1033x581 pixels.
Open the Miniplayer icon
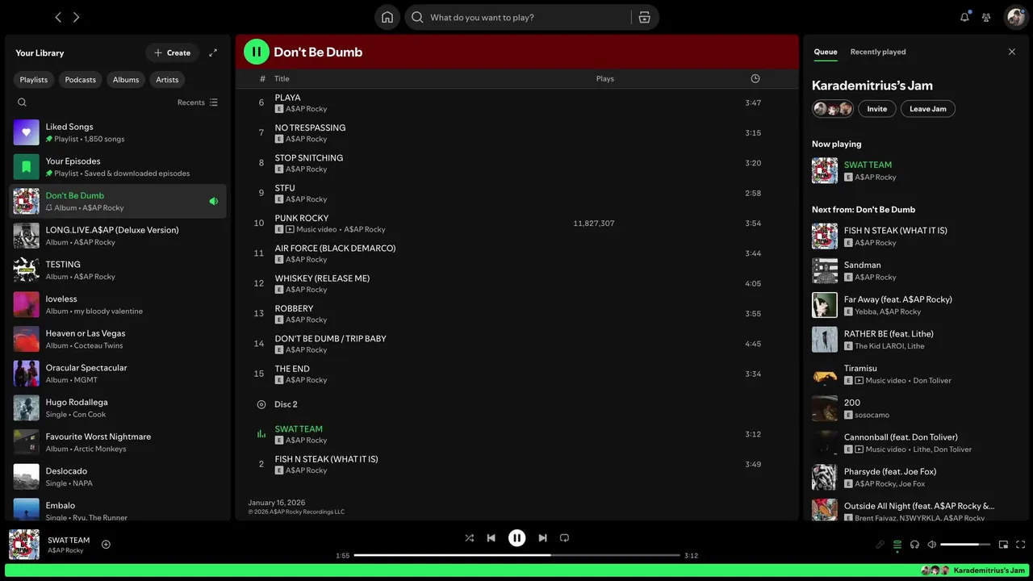tap(1003, 545)
